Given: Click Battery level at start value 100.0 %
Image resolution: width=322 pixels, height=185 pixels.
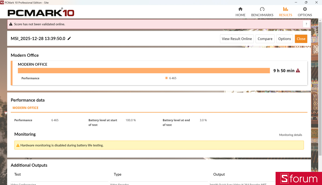Looking at the screenshot, I should (x=131, y=120).
